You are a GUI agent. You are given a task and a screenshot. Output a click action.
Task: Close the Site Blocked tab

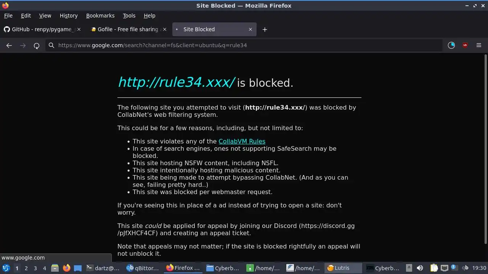[250, 29]
